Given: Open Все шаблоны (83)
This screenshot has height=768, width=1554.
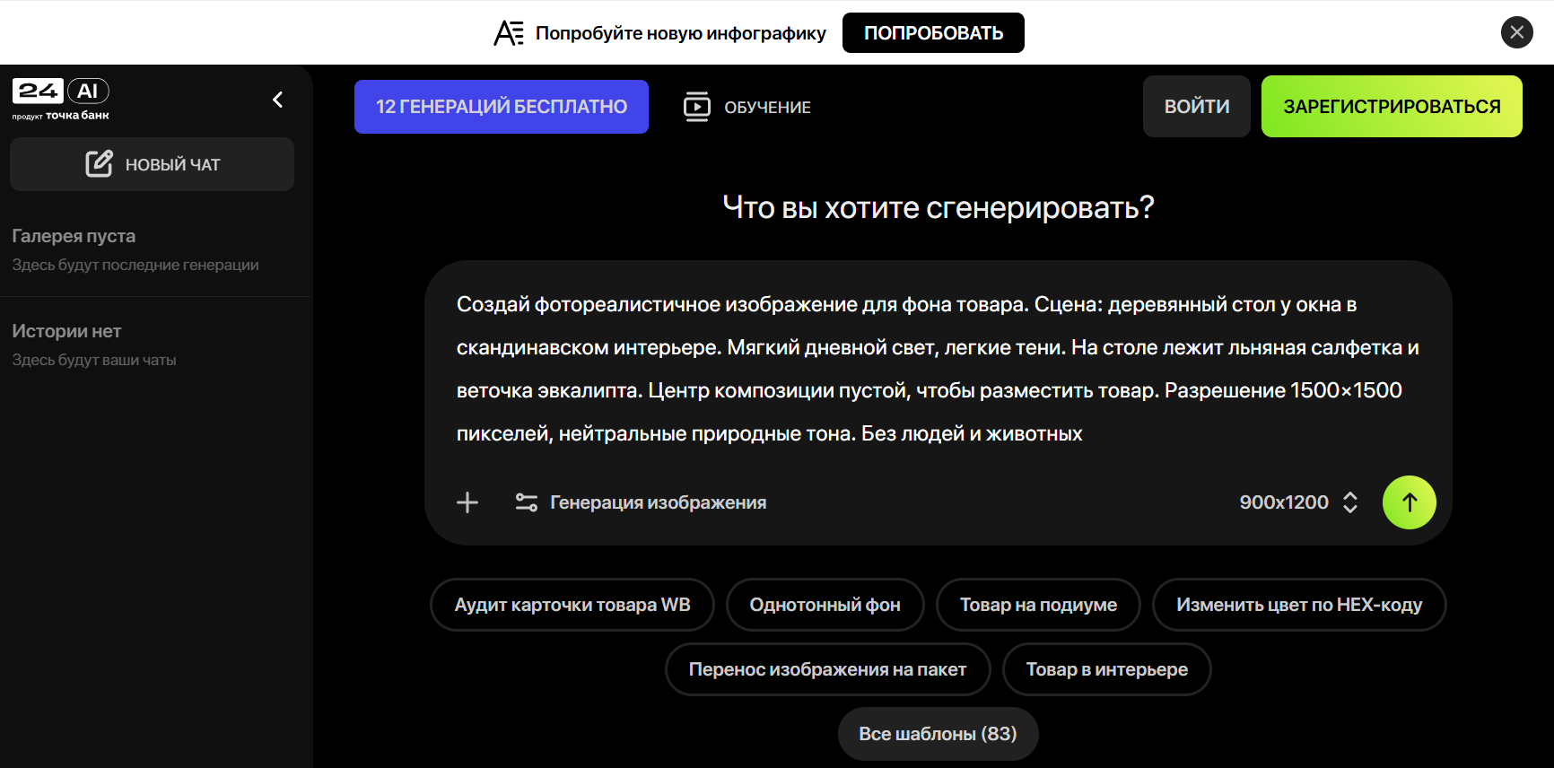Looking at the screenshot, I should point(938,734).
